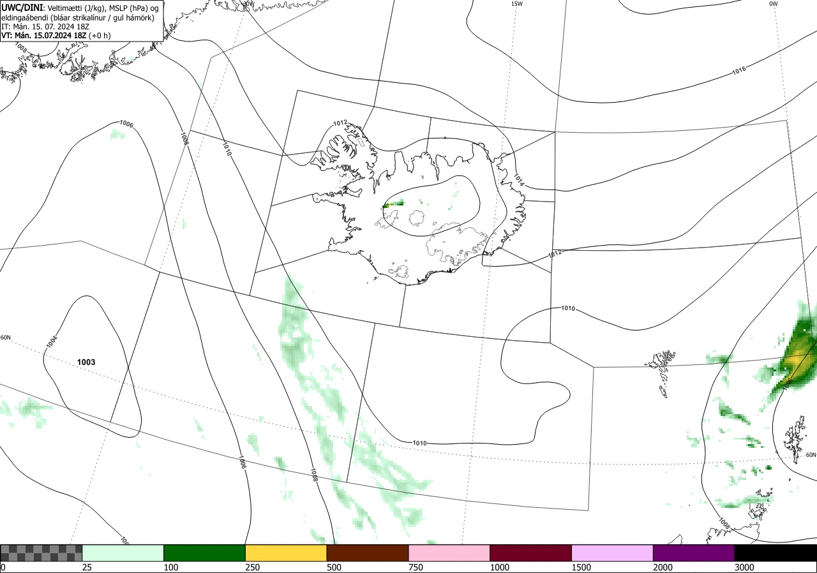
Task: Click the 1014 isobar label east of Iceland
Action: pyautogui.click(x=518, y=181)
